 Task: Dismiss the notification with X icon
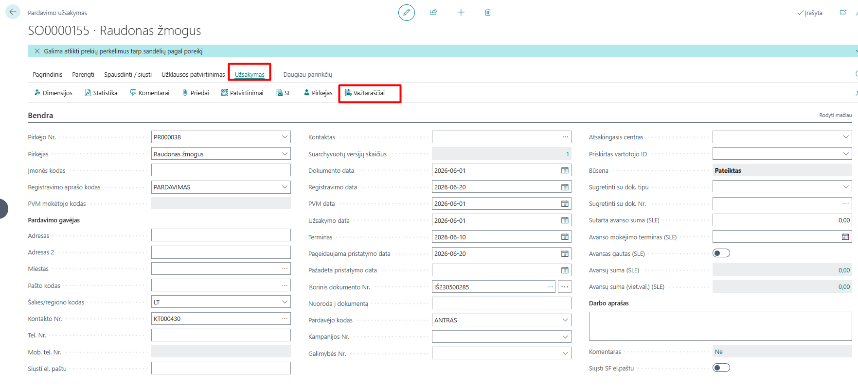click(x=37, y=51)
